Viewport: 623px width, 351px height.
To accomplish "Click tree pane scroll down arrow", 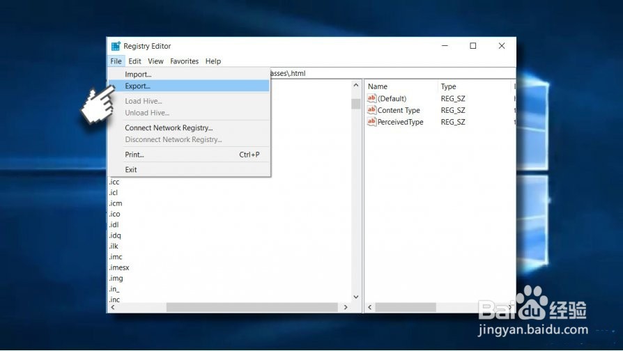I will point(356,297).
